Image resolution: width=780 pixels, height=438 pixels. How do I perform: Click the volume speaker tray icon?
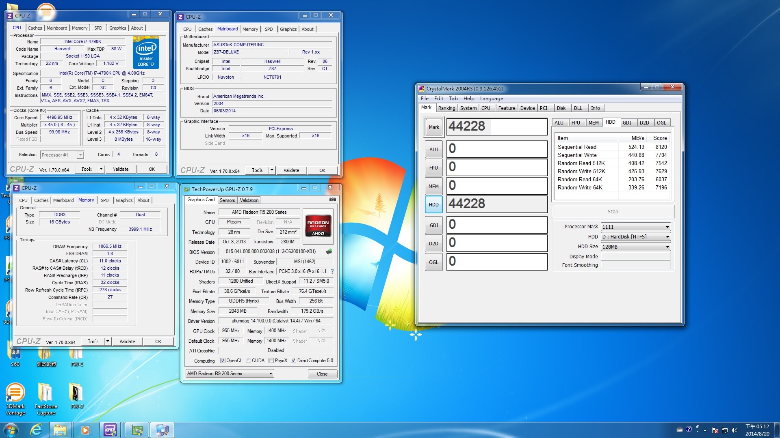pos(734,430)
